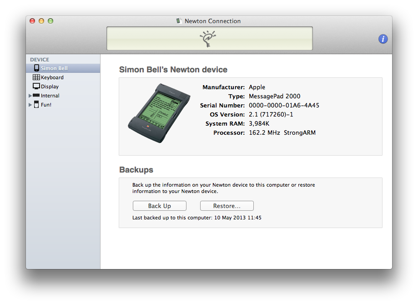The height and width of the screenshot is (305, 418).
Task: Select the Fun! sidebar label
Action: [x=46, y=105]
